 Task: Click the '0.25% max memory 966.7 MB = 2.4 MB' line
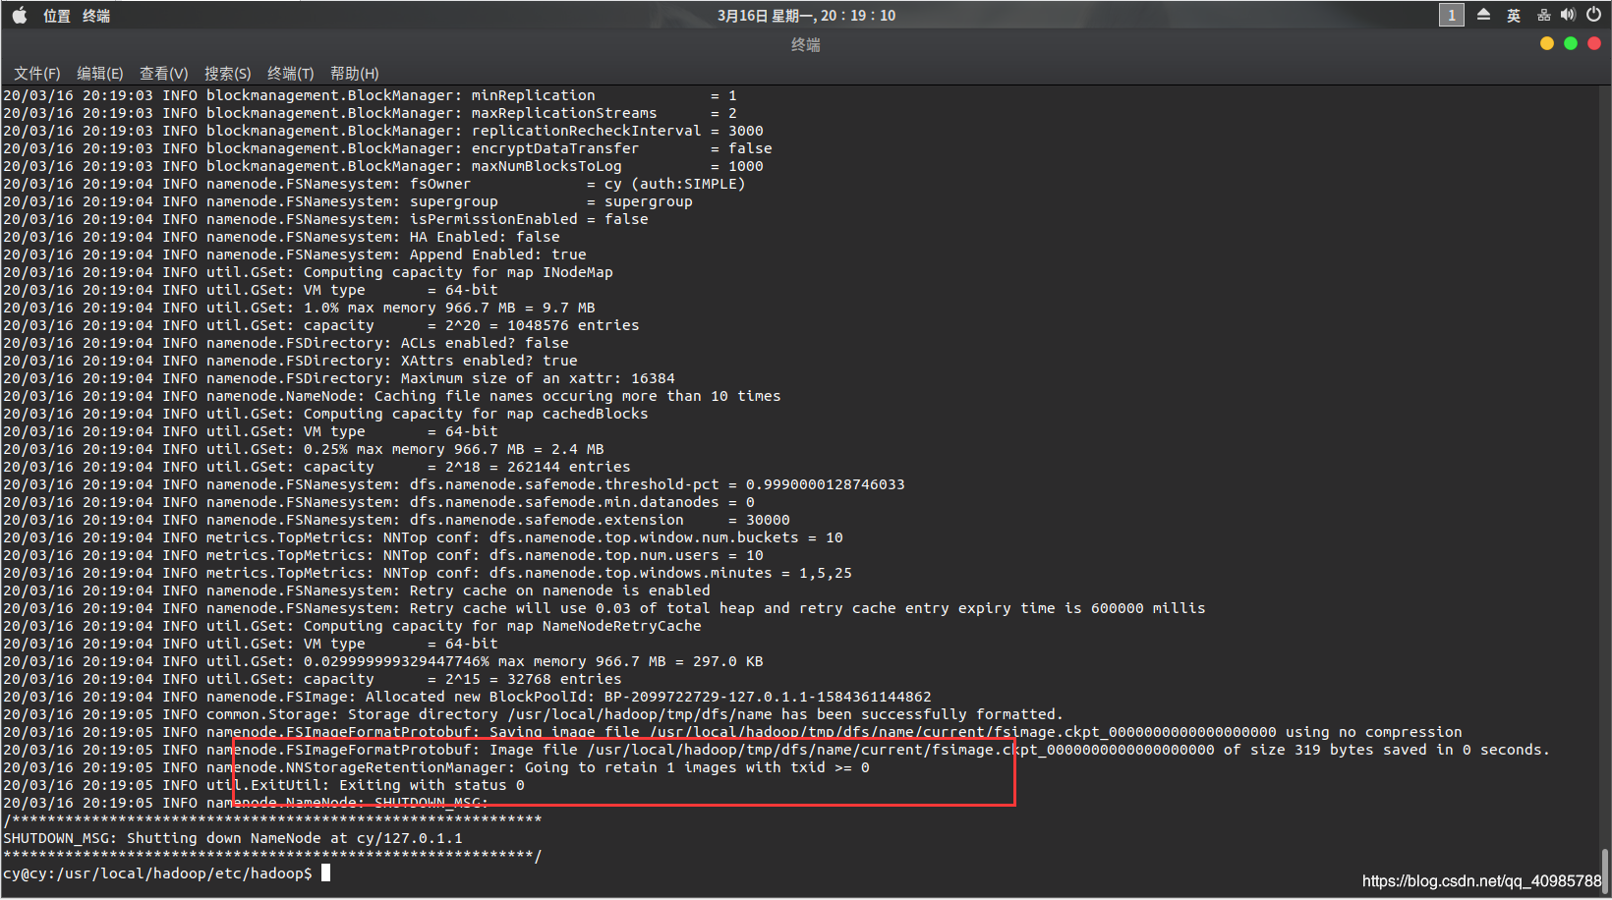pos(454,449)
